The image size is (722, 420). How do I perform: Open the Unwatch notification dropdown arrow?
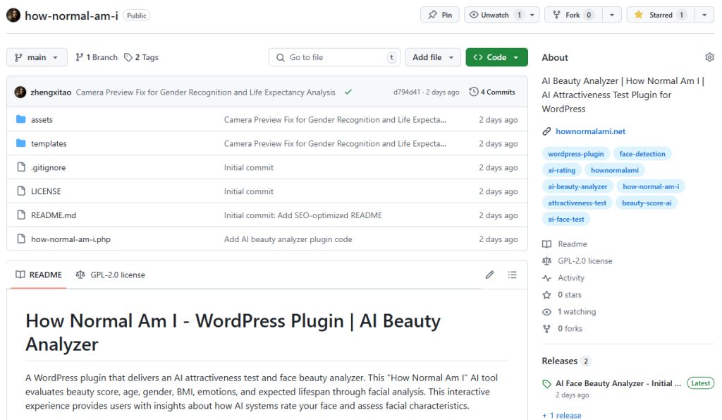[532, 15]
